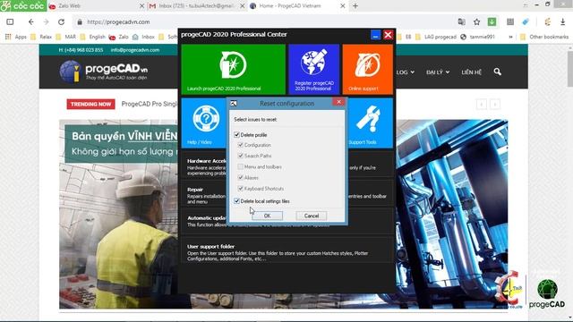Viewport: 573px width, 322px height.
Task: Show previous trending item arrow
Action: click(482, 105)
